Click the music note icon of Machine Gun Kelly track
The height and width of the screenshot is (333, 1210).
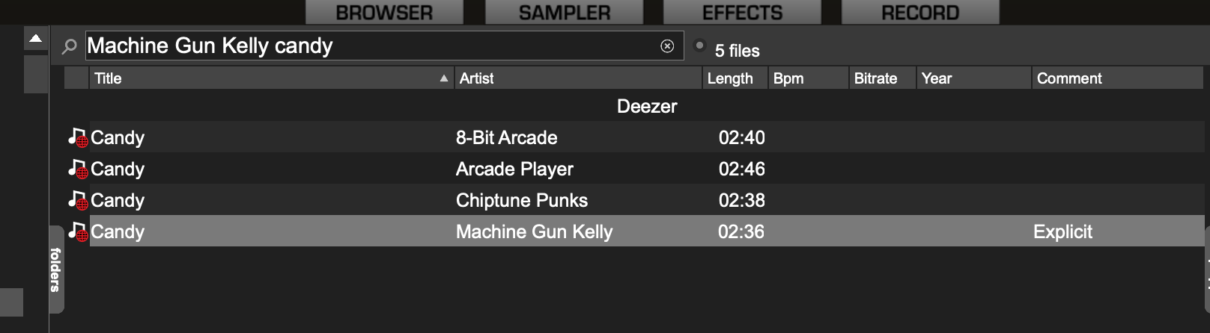78,231
